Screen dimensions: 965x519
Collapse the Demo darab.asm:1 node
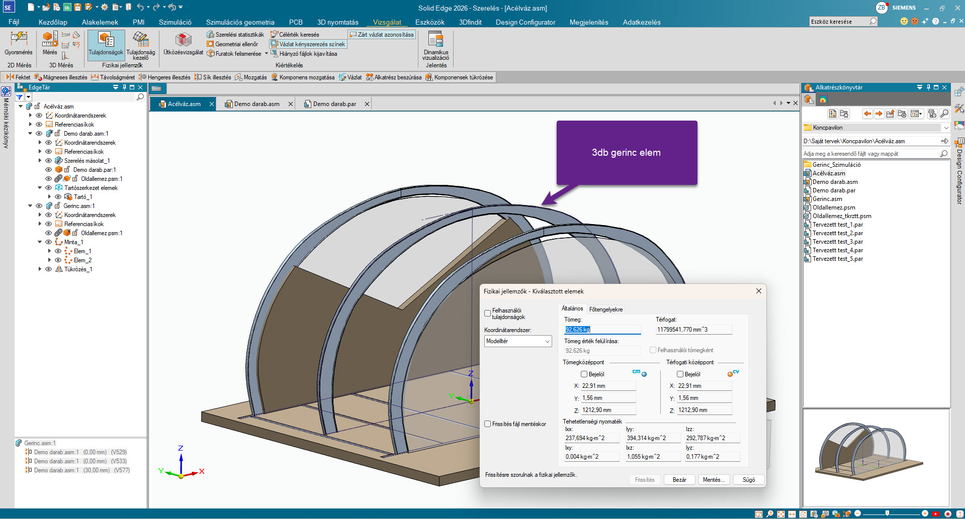[30, 134]
